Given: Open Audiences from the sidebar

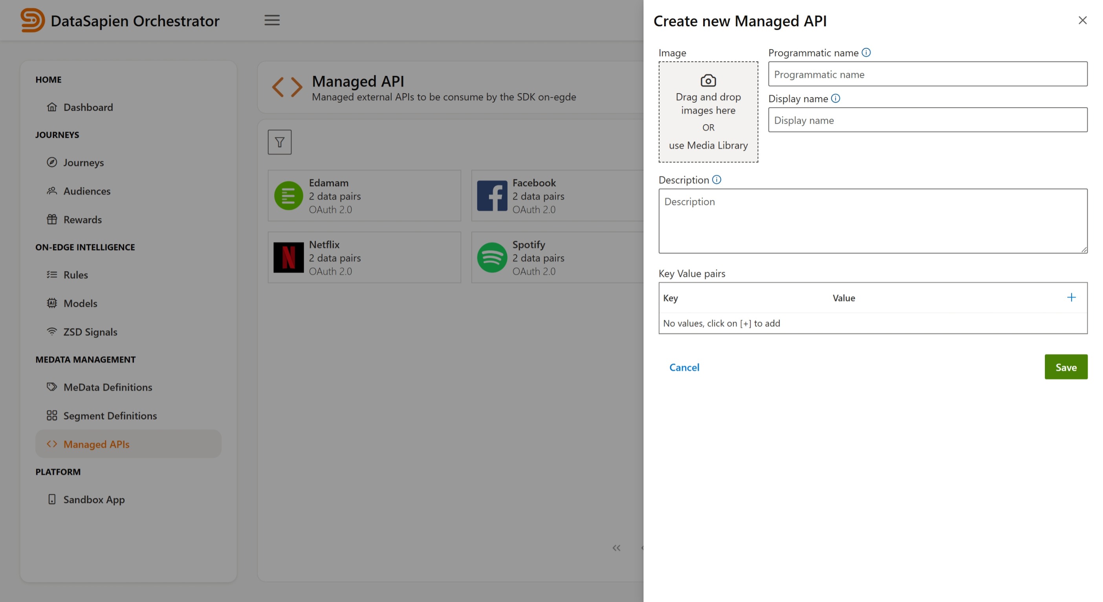Looking at the screenshot, I should 87,191.
